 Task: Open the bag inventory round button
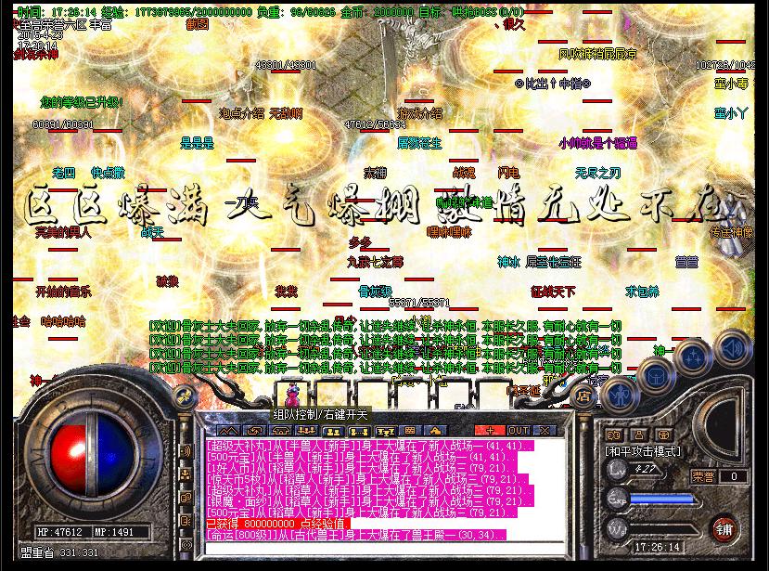pyautogui.click(x=656, y=377)
